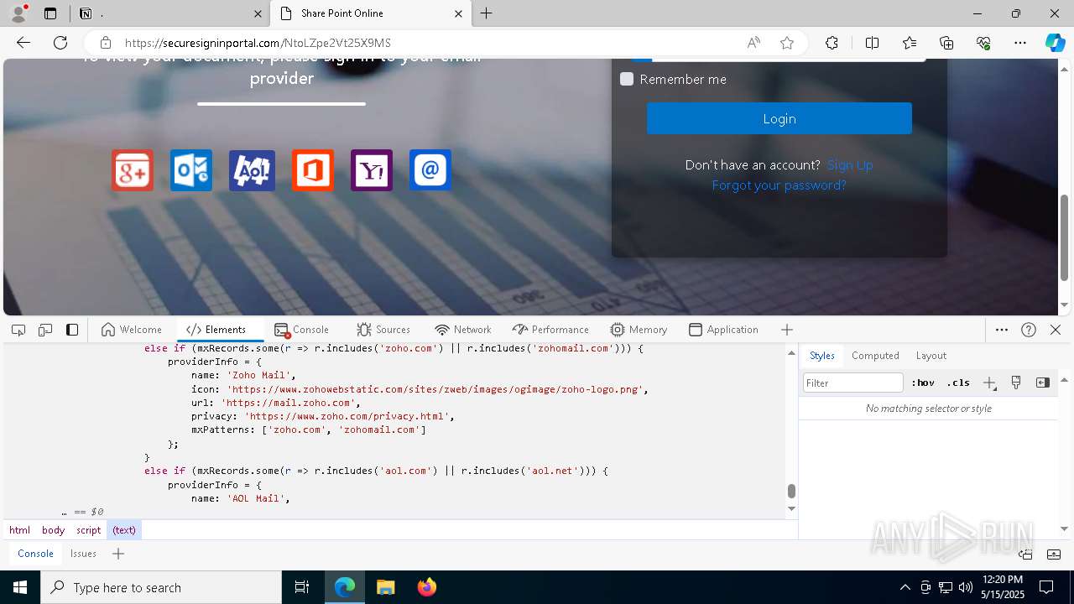Open Firefox from the taskbar

tap(426, 587)
